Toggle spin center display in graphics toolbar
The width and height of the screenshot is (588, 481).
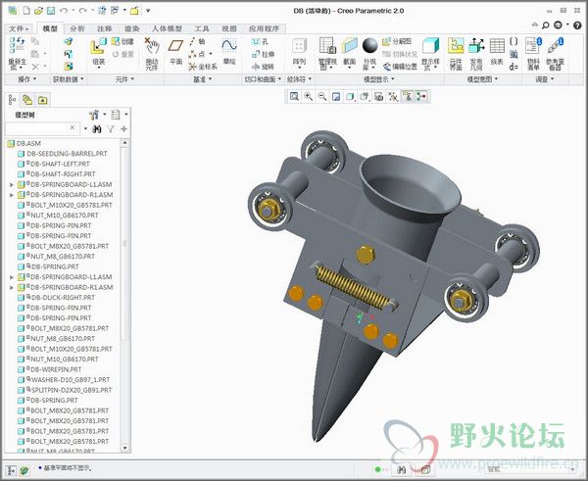click(421, 97)
